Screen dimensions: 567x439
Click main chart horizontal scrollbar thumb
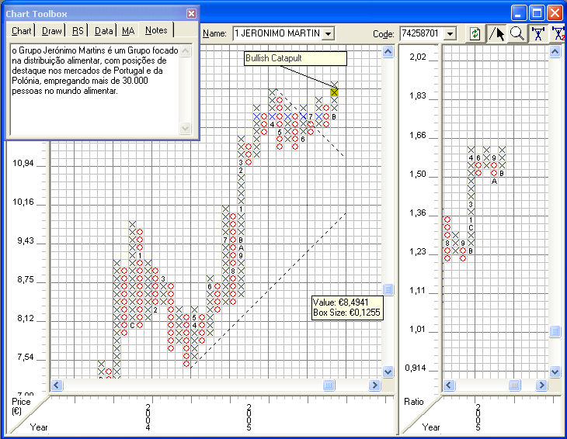[329, 385]
